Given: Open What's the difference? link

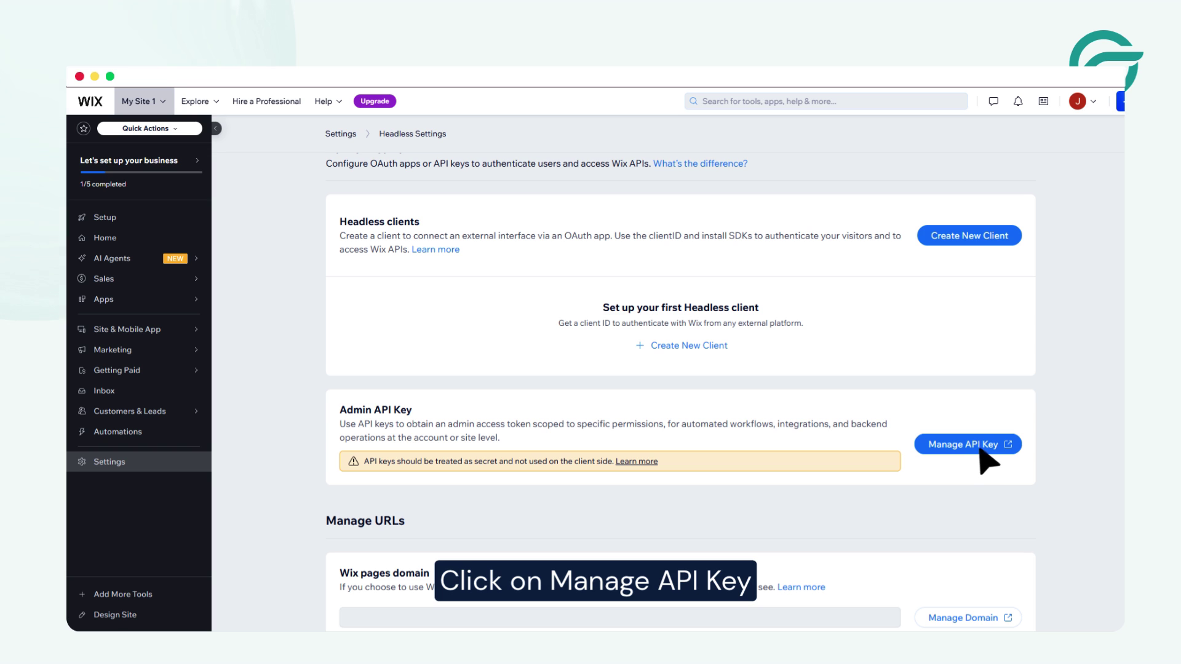Looking at the screenshot, I should (x=700, y=164).
